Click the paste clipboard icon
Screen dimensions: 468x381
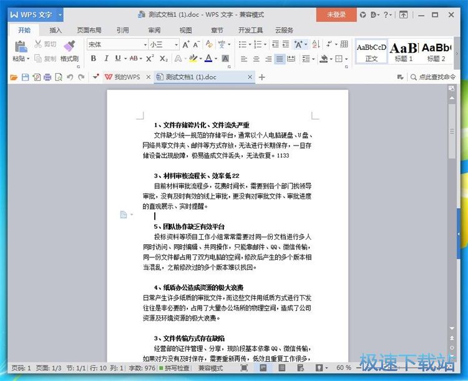tap(20, 47)
